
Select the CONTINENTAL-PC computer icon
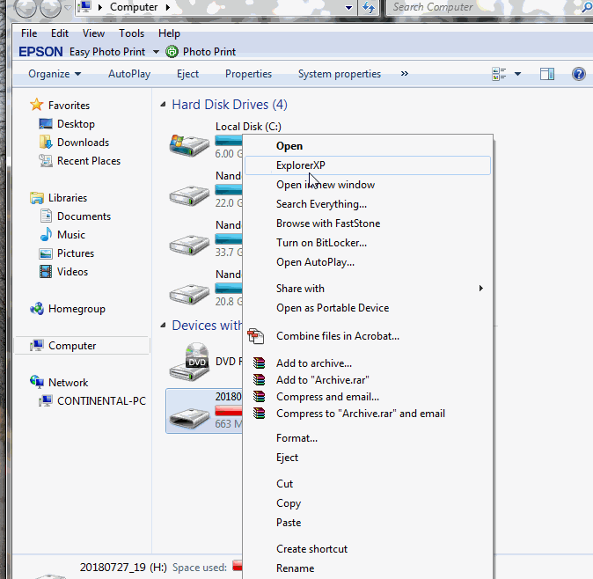point(46,400)
